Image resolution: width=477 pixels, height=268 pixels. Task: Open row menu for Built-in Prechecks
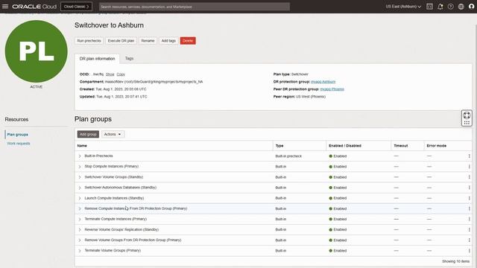[469, 156]
